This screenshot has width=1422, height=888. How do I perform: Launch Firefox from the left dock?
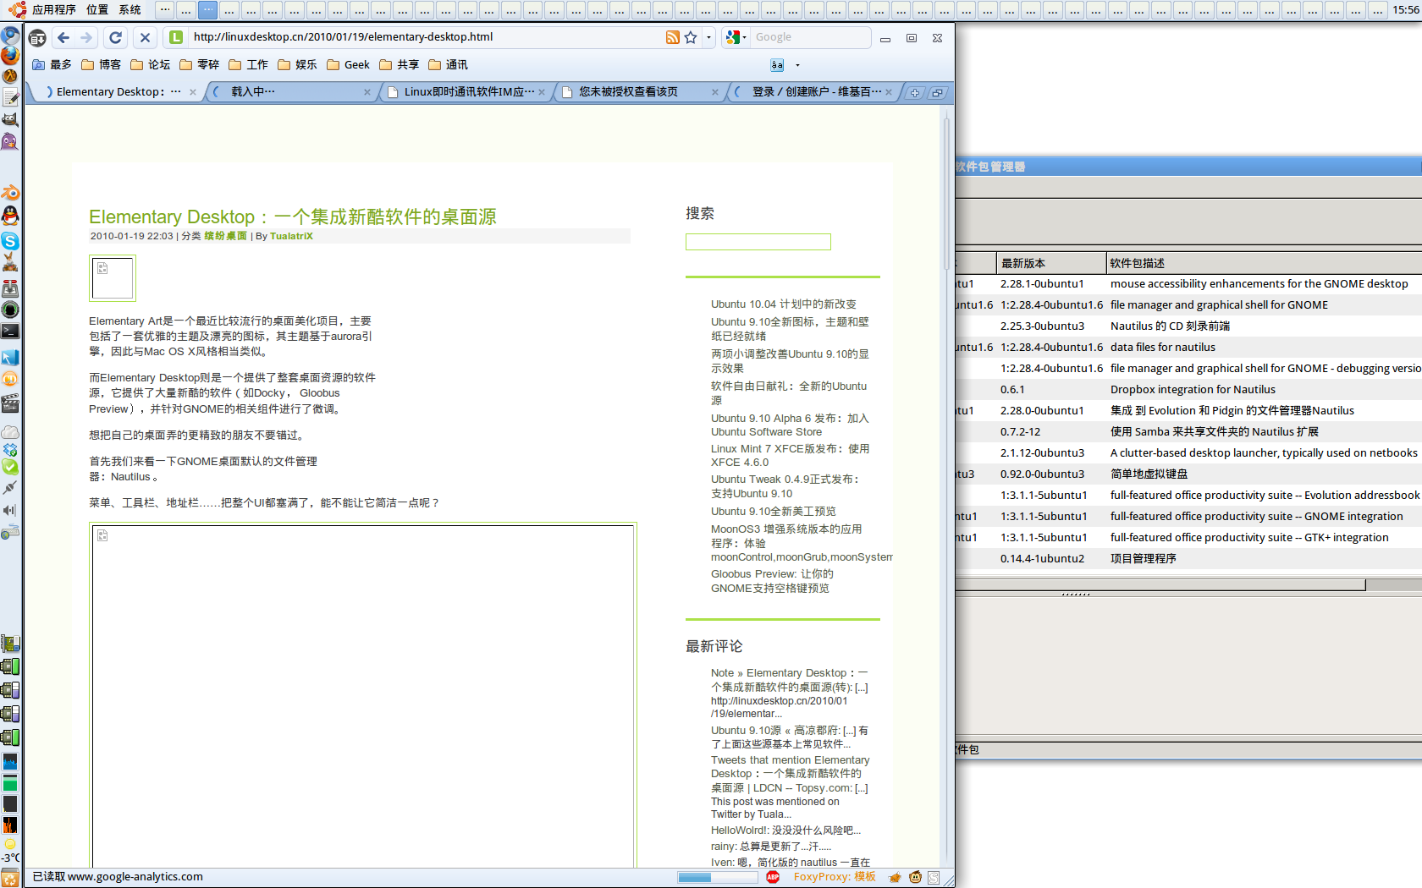pos(10,56)
